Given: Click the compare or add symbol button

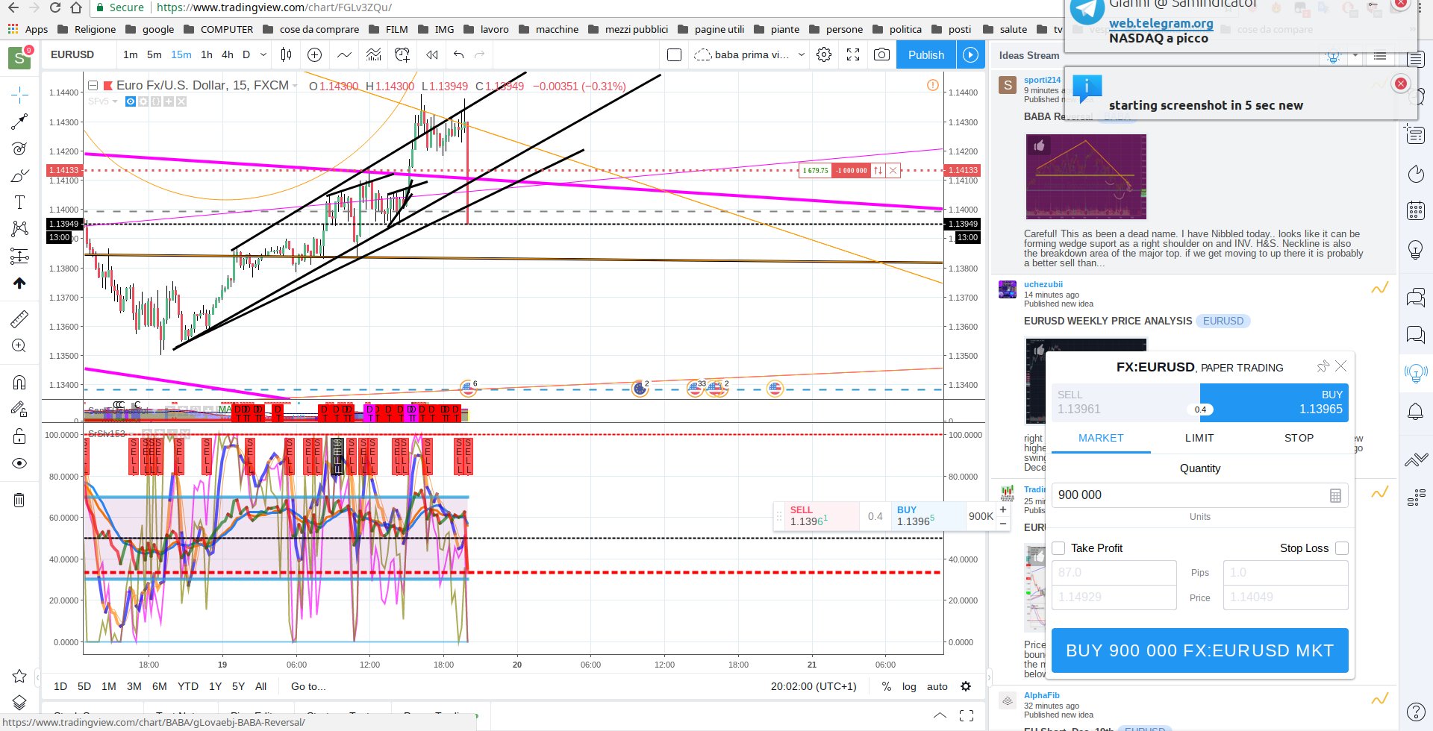Looking at the screenshot, I should pyautogui.click(x=314, y=54).
